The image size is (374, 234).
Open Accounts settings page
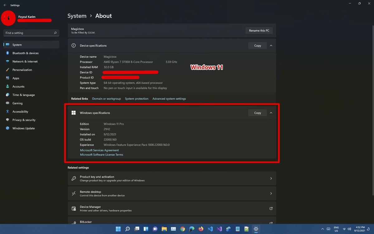[31, 86]
